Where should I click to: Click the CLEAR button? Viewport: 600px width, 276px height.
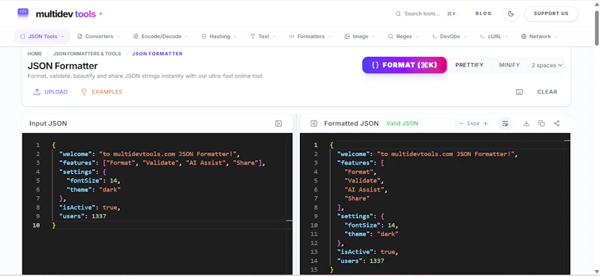pyautogui.click(x=547, y=92)
